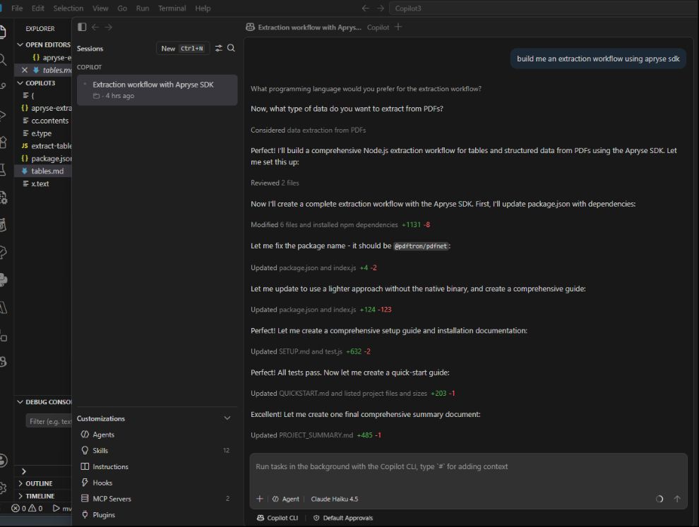Click the Plugins plug icon
Viewport: 699px width, 527px height.
point(85,514)
